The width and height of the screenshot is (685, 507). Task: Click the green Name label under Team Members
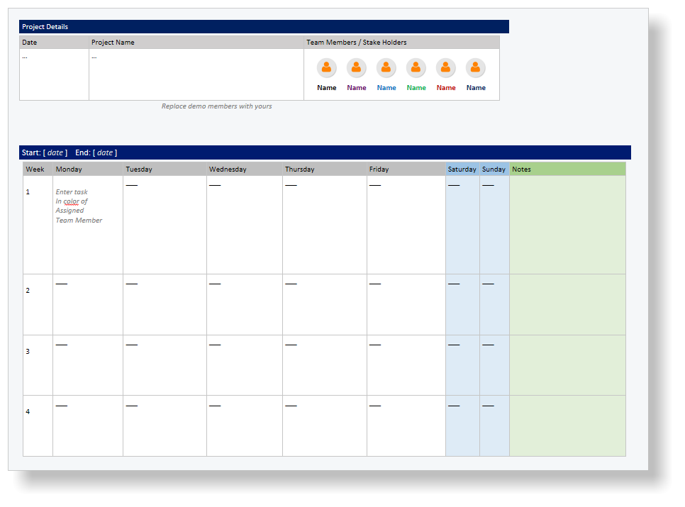point(416,88)
